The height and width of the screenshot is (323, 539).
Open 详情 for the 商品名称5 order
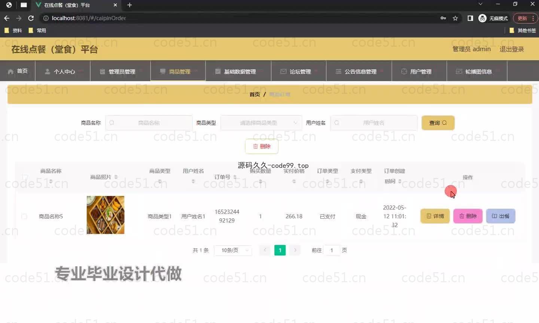point(435,216)
